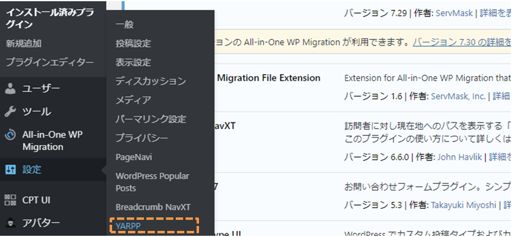Click 詳細 link beside John Havlik
Viewport: 515px width, 237px height.
point(500,157)
